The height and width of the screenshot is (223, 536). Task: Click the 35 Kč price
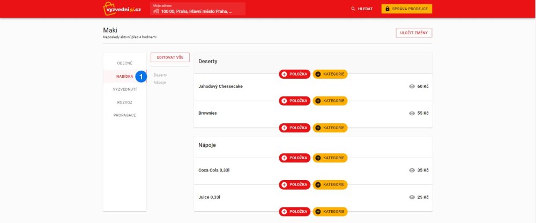tap(423, 170)
